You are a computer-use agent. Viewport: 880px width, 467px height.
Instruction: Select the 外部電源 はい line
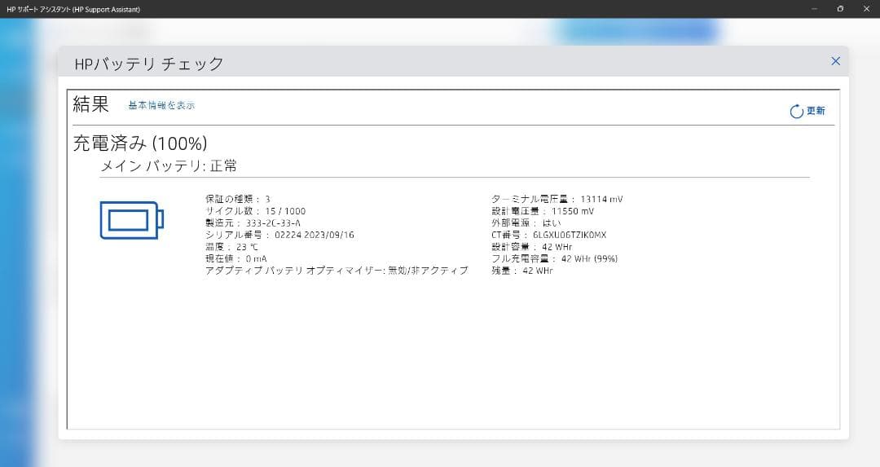[526, 222]
